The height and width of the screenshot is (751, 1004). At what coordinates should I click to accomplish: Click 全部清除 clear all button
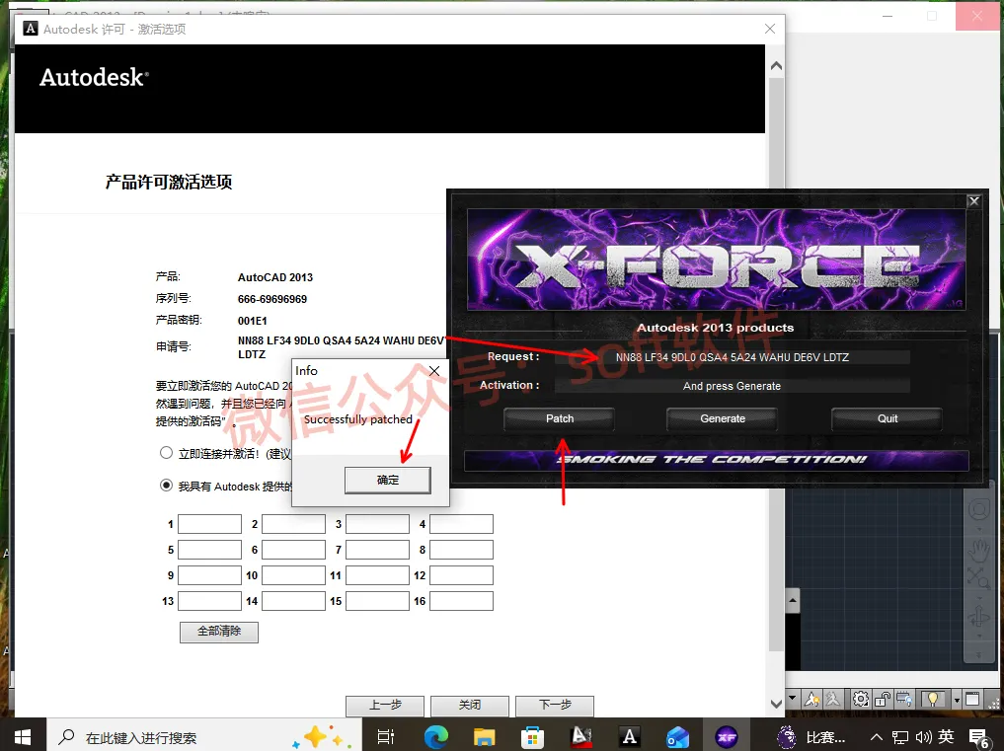coord(219,632)
